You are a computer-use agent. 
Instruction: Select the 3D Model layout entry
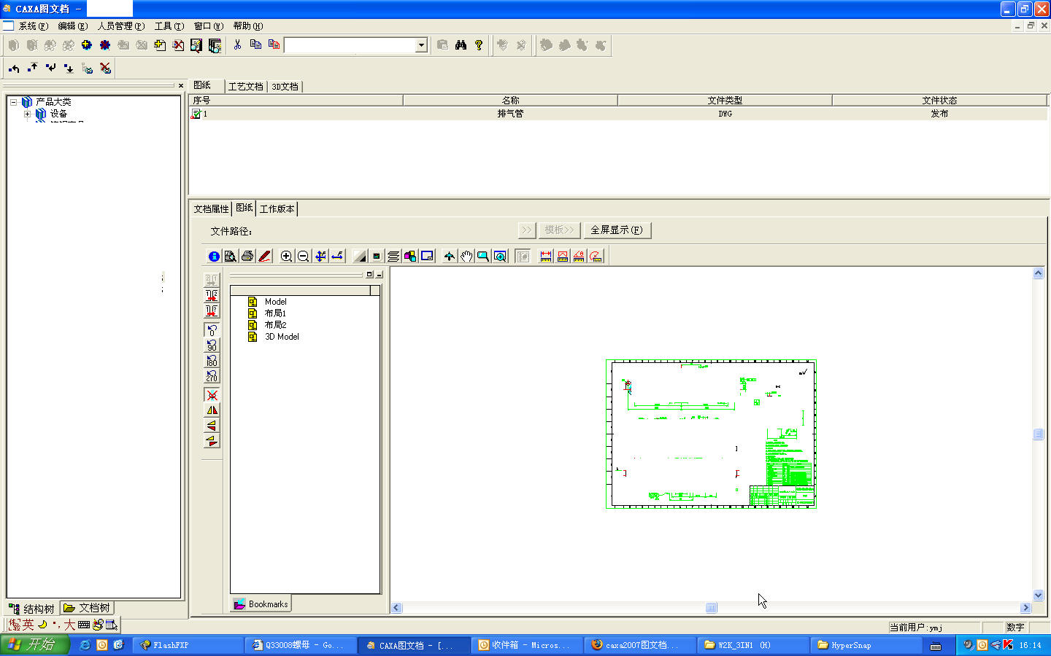[282, 337]
